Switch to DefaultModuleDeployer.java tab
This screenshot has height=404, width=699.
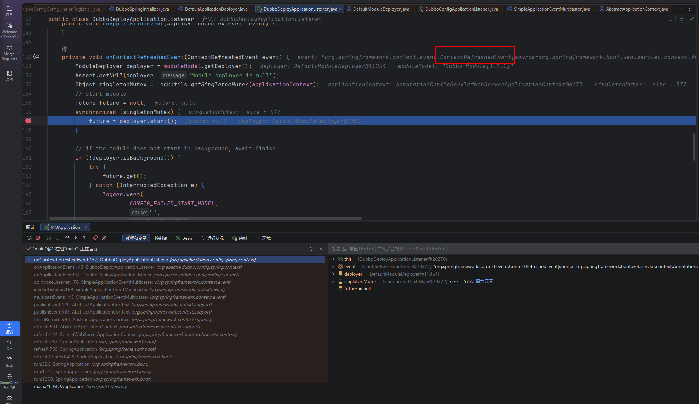(381, 9)
